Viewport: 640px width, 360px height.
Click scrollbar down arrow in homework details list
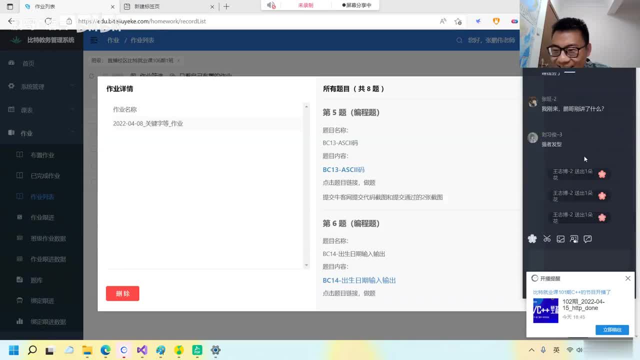tap(306, 265)
